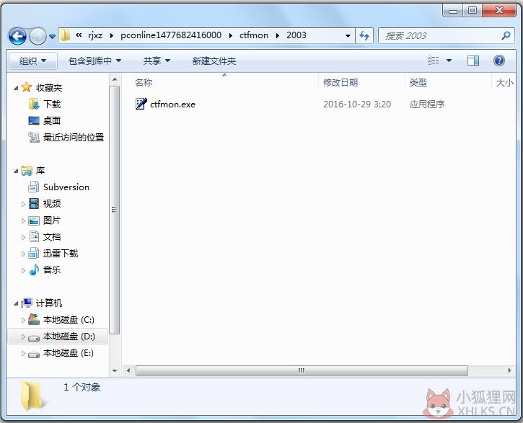Select rjxz in the address path
523x423 pixels.
click(95, 35)
